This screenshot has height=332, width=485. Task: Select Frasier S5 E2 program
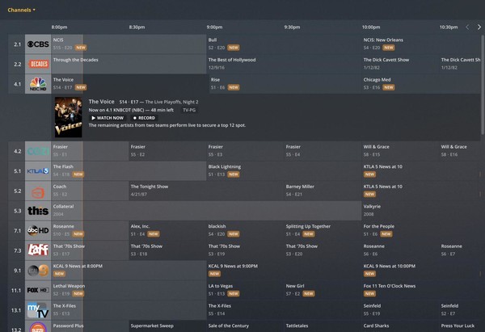point(167,151)
